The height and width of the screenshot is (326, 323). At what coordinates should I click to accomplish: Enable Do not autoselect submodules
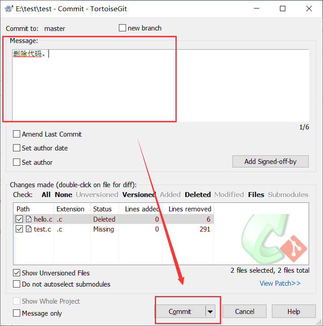pyautogui.click(x=17, y=284)
